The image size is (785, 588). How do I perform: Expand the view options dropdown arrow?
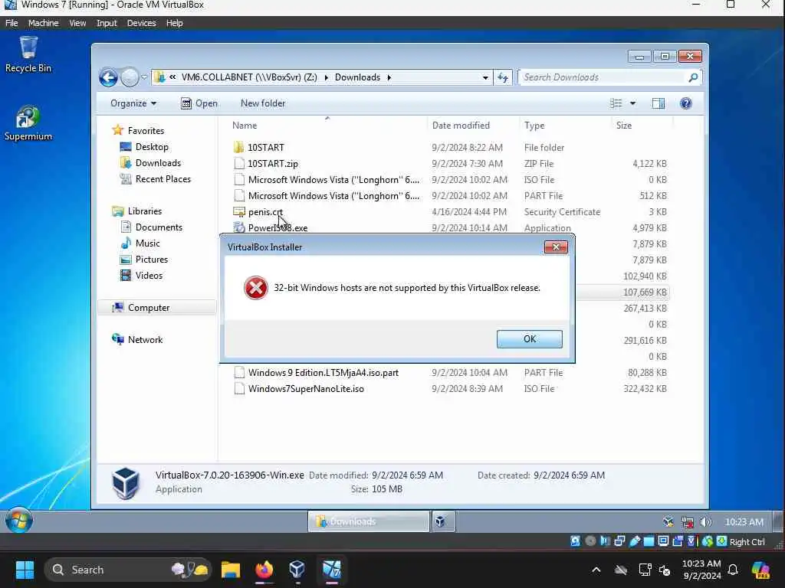tap(632, 103)
